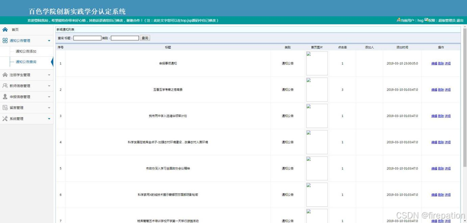Click 编辑 link for row 3
The height and width of the screenshot is (223, 467).
point(434,116)
